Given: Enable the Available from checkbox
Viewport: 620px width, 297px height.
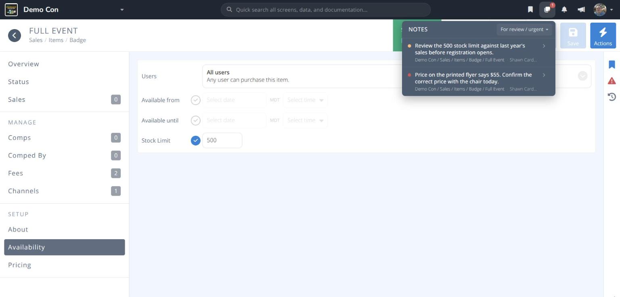Looking at the screenshot, I should 195,100.
